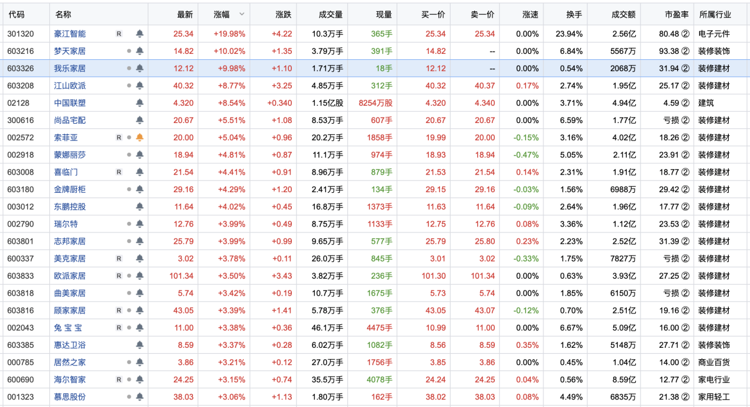
Task: Click the 代码 column header
Action: point(16,14)
